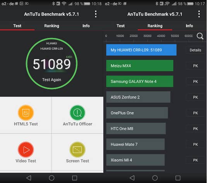207x183 pixels.
Task: Start the Screen Test icon
Action: [77, 149]
